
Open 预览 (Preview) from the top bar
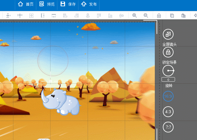pyautogui.click(x=47, y=4)
